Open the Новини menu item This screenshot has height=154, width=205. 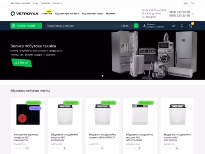111,13
